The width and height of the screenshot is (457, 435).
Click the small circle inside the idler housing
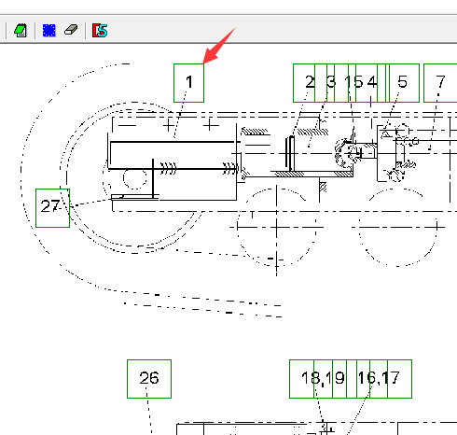[135, 178]
